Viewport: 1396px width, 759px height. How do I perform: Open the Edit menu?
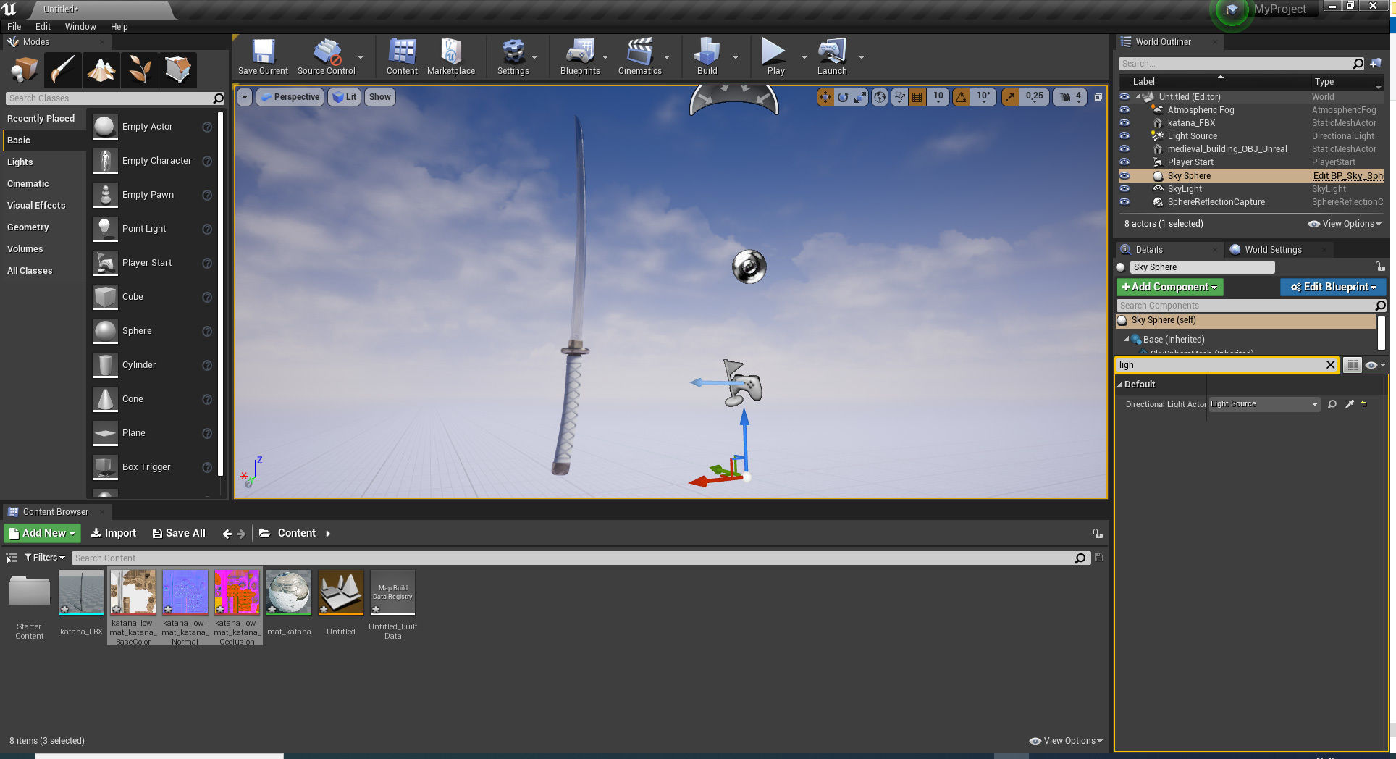pos(43,27)
